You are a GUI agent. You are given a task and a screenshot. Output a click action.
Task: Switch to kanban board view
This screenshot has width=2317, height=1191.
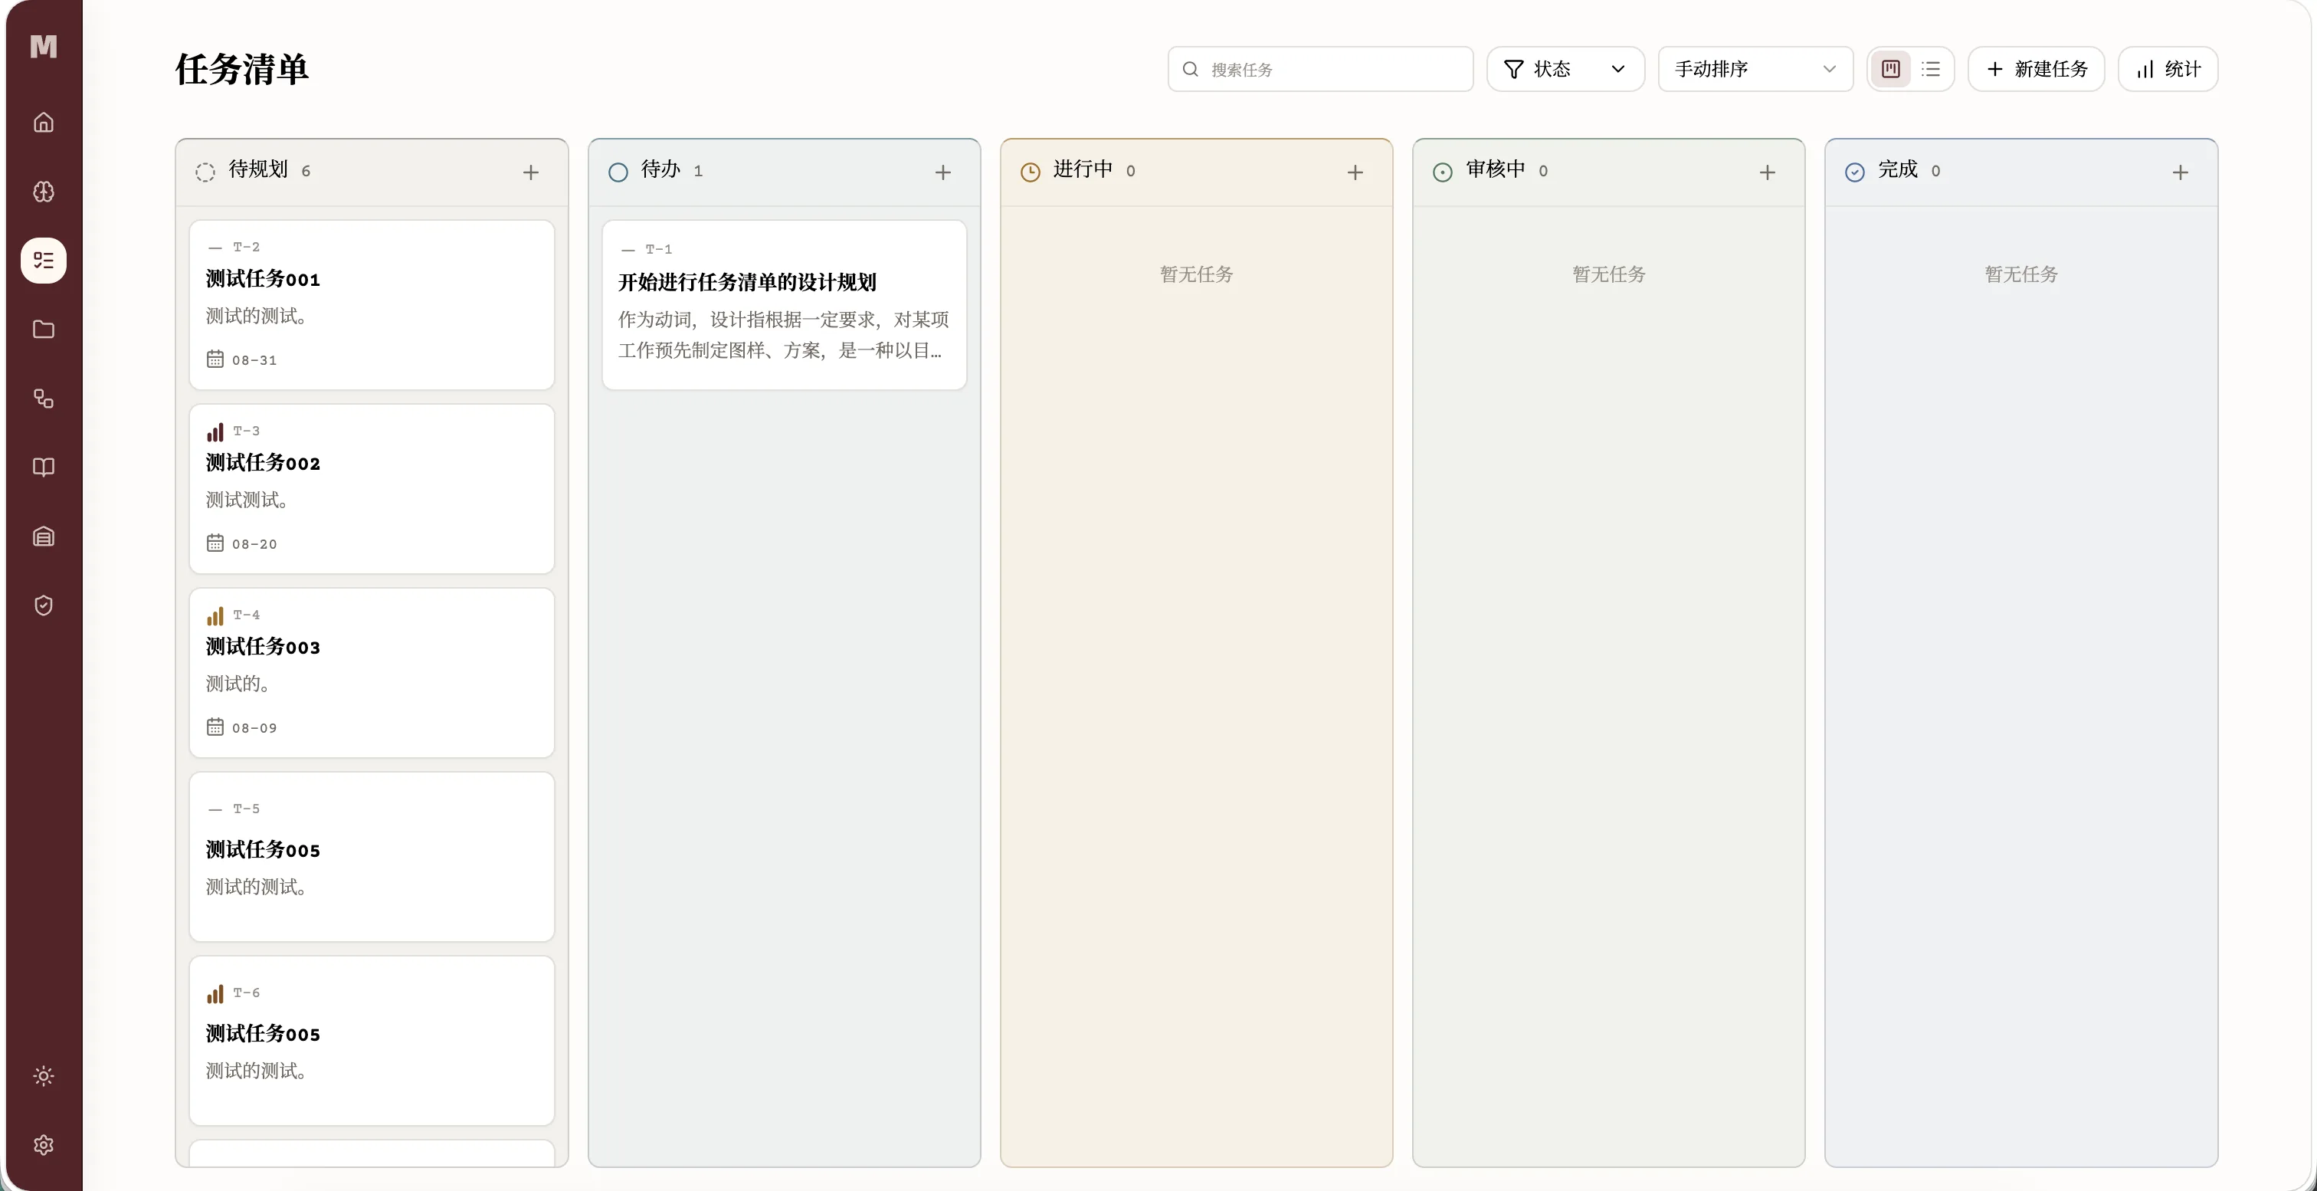pyautogui.click(x=1891, y=69)
